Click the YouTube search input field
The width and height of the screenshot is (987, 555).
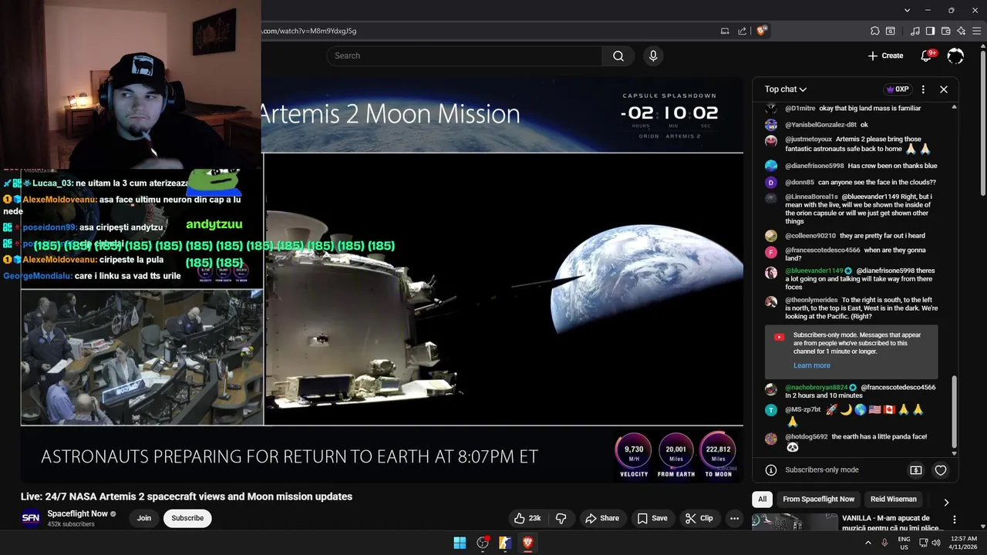[x=464, y=55]
